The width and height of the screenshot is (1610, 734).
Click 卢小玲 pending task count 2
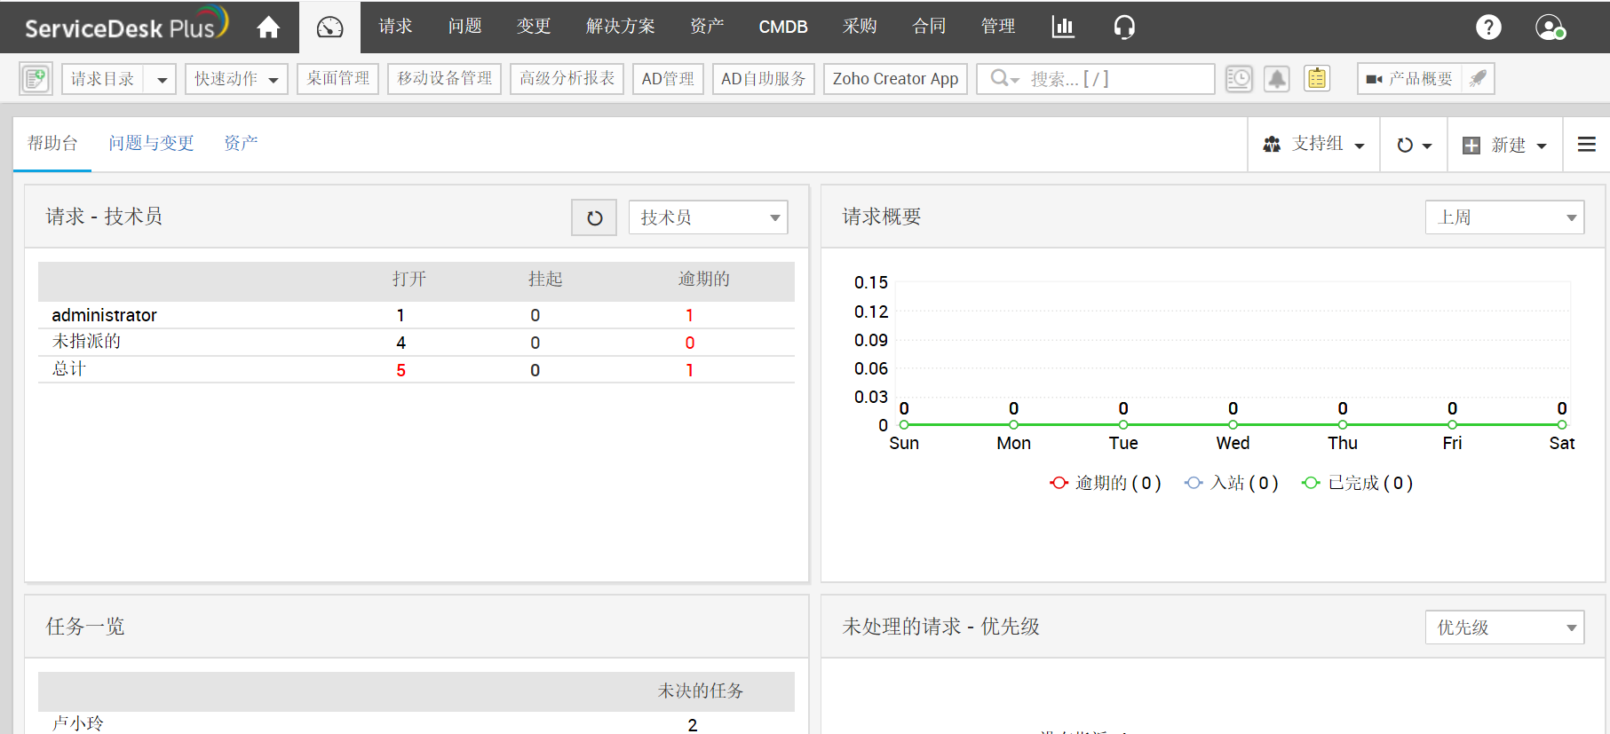[693, 725]
